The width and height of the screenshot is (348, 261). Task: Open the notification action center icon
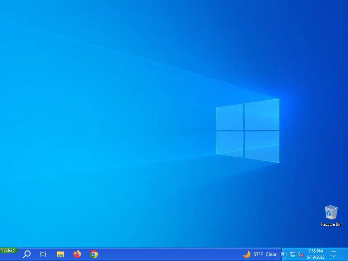[333, 254]
